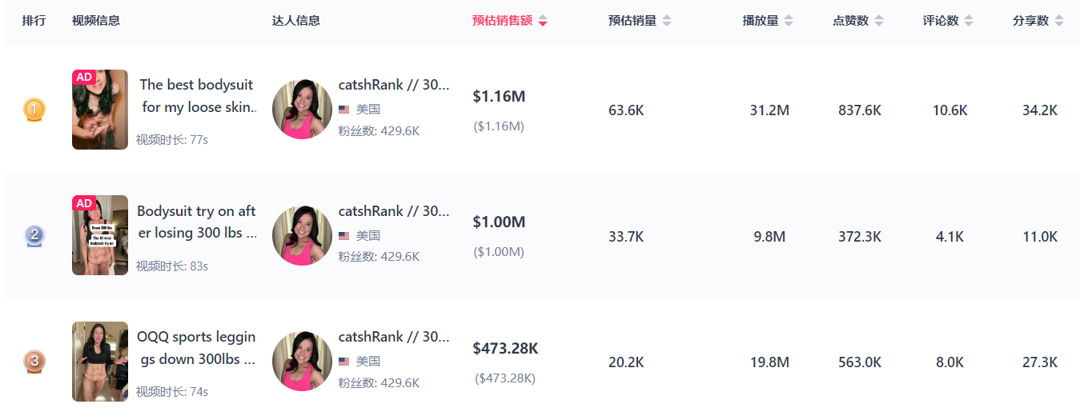Click 'OQQ sports leggings down 300lbs' title
This screenshot has height=420, width=1080.
click(x=197, y=348)
